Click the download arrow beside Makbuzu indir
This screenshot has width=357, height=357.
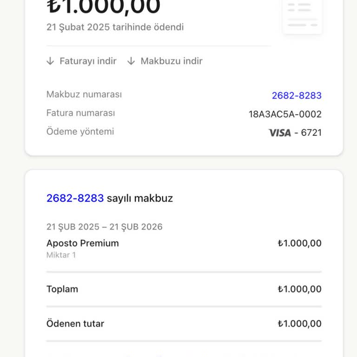(x=131, y=61)
